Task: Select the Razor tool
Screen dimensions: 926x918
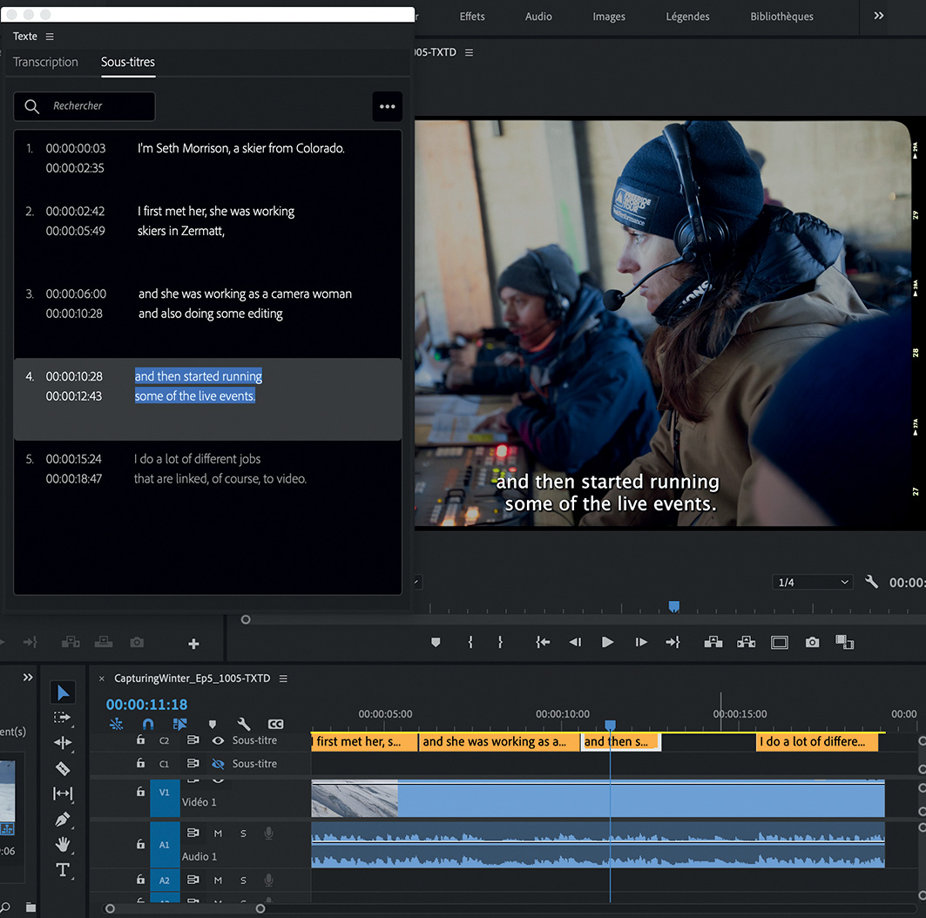Action: tap(63, 768)
